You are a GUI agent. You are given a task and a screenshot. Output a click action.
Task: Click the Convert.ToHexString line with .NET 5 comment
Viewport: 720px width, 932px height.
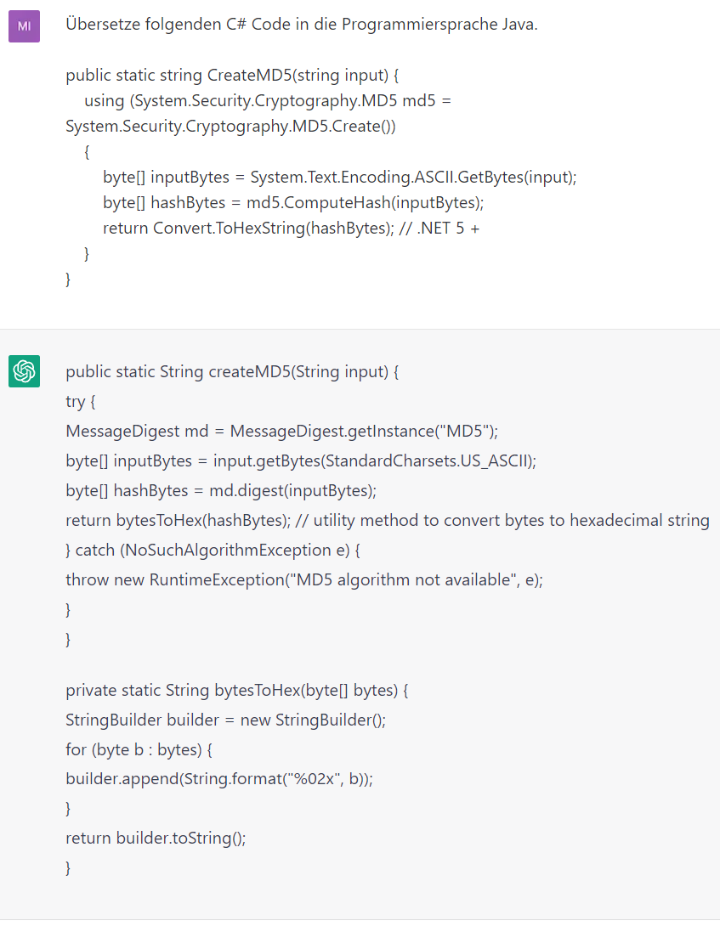tap(291, 229)
